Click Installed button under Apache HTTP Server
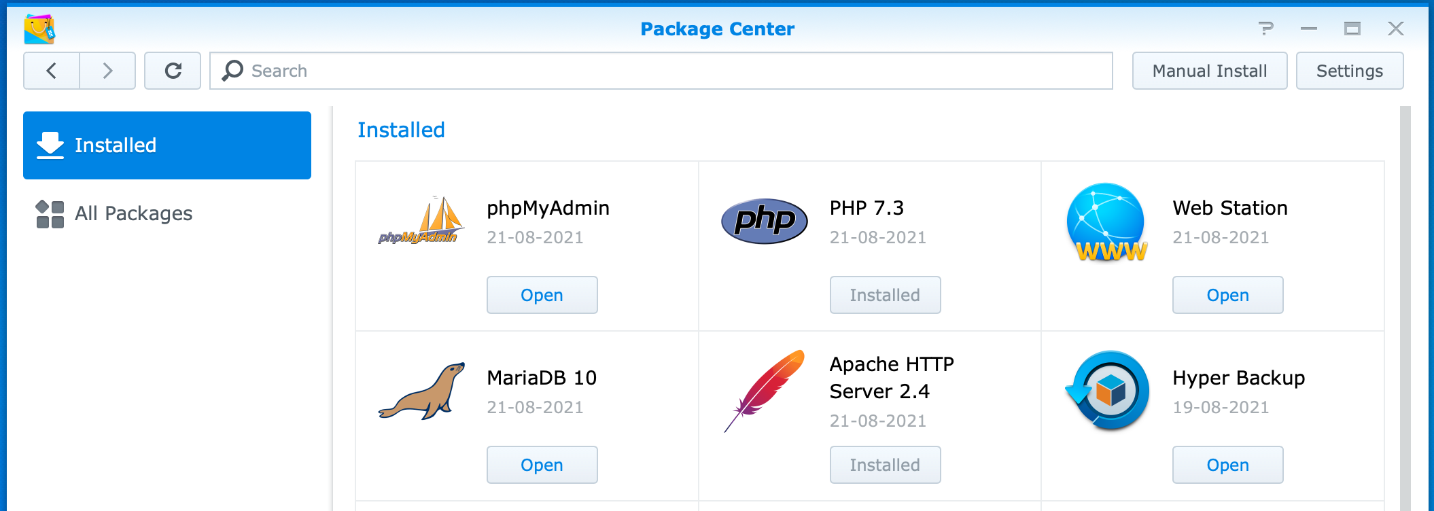 (885, 465)
